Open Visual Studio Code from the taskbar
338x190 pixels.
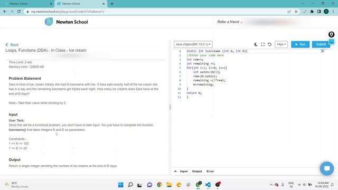208,185
